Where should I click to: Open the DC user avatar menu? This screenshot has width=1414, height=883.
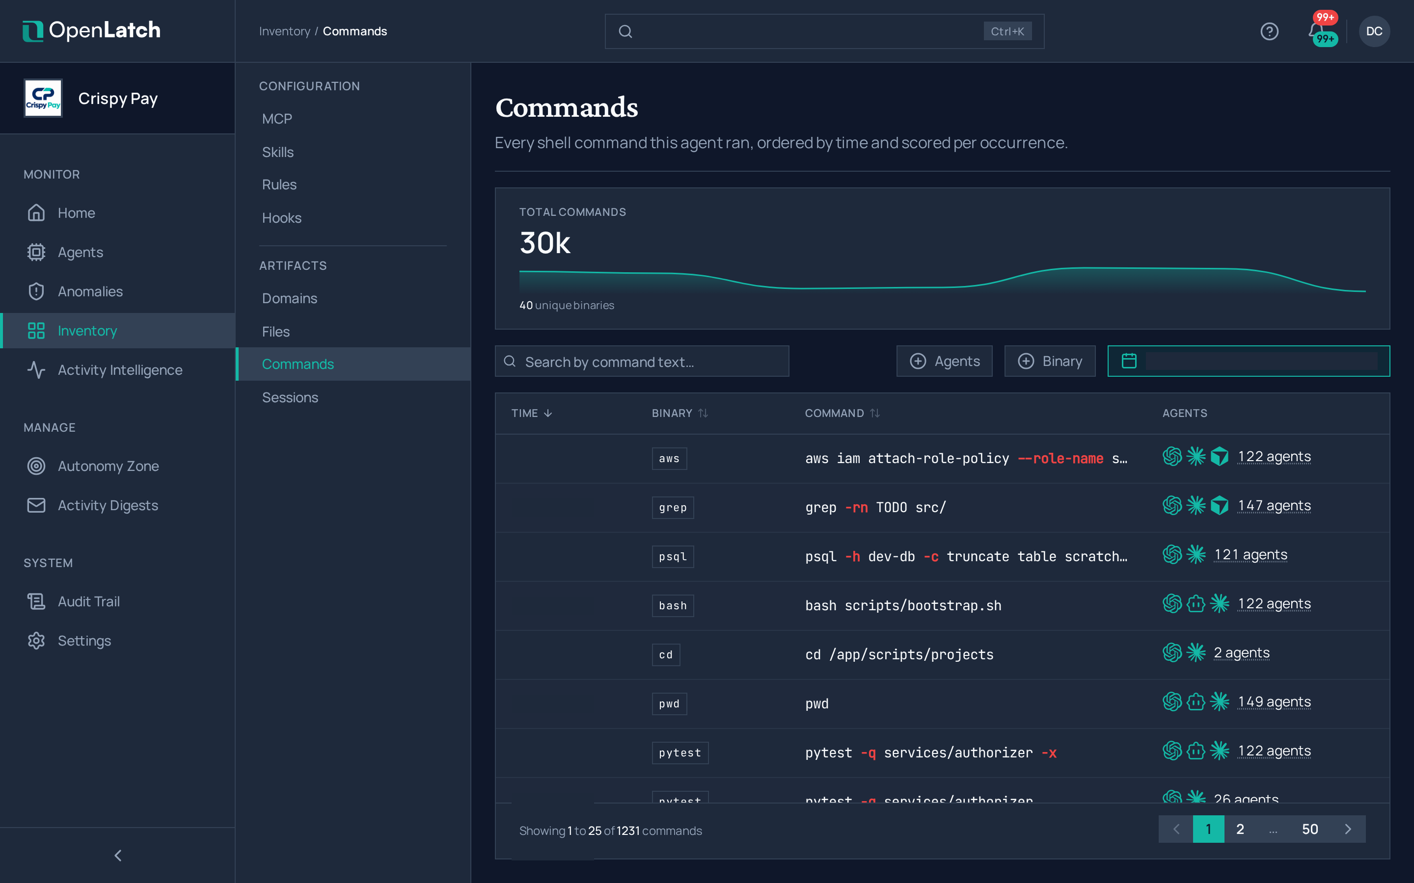tap(1374, 31)
